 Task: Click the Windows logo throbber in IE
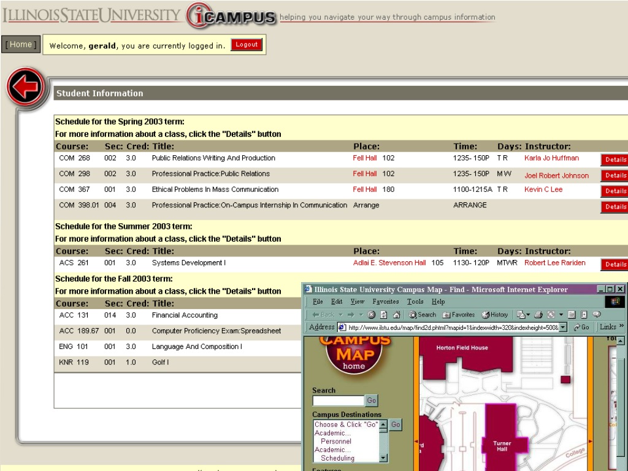615,302
